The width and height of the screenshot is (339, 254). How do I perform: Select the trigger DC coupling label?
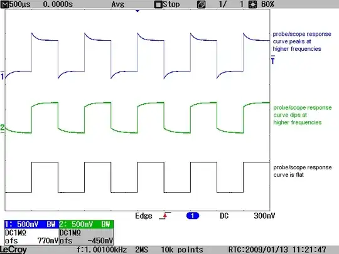(224, 216)
